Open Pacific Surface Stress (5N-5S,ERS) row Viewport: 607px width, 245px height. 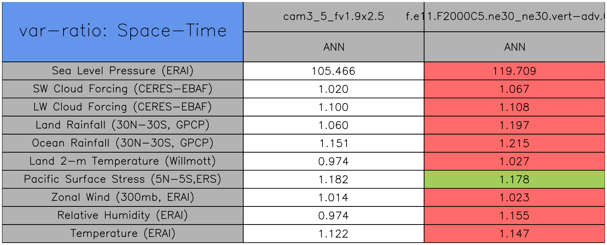[x=123, y=180]
